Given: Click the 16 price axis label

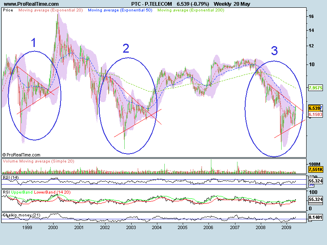Looking at the screenshot, I should pos(311,16).
